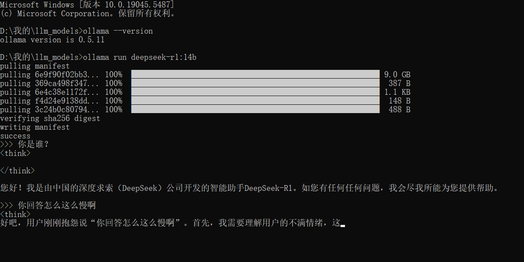
Task: Click the 9.0 GB progress bar
Action: tap(255, 74)
